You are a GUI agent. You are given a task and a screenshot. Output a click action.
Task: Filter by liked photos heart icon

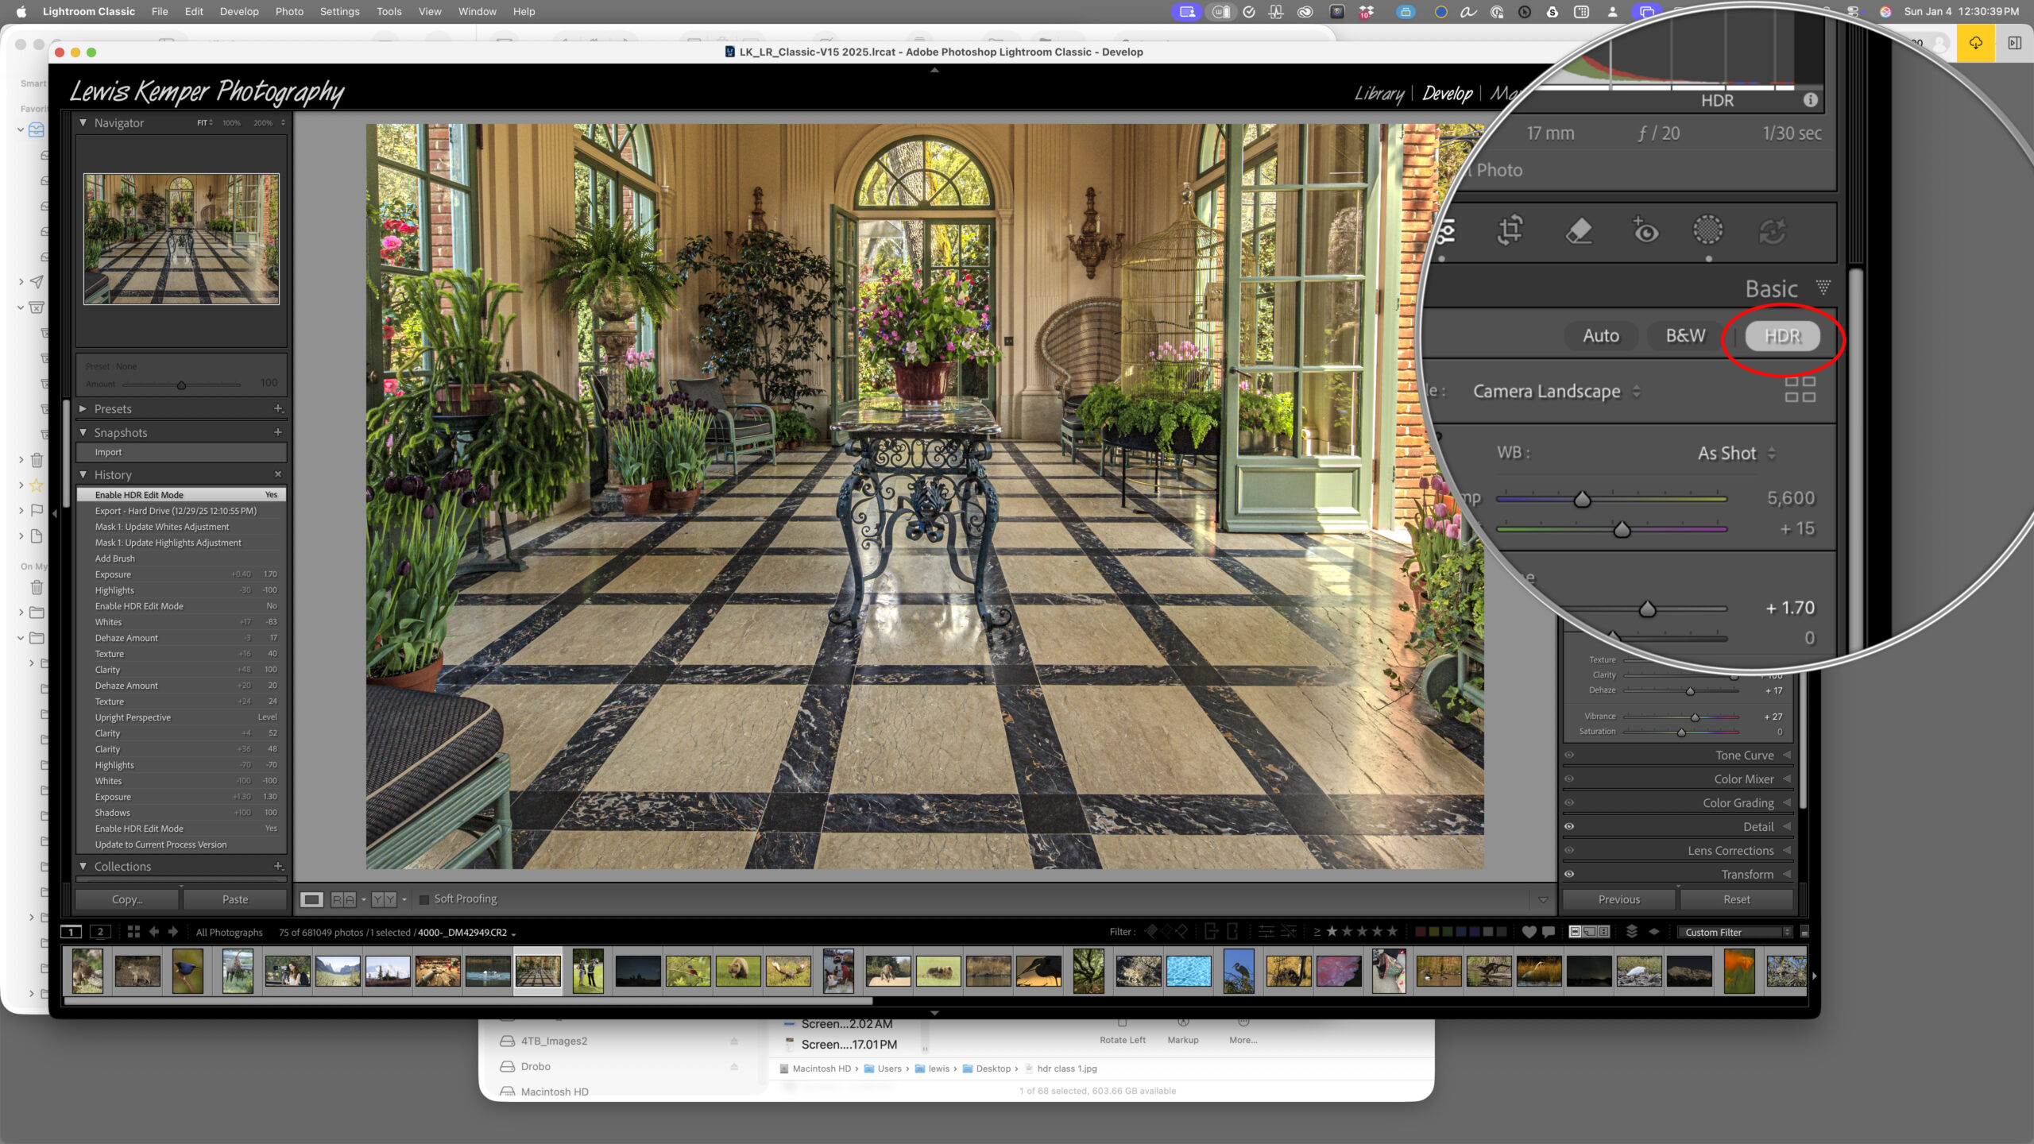tap(1529, 932)
